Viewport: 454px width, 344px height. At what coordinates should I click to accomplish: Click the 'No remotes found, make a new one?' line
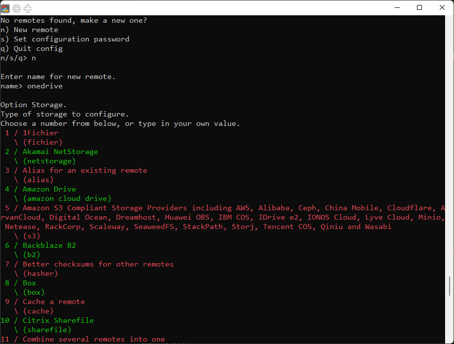tap(74, 21)
